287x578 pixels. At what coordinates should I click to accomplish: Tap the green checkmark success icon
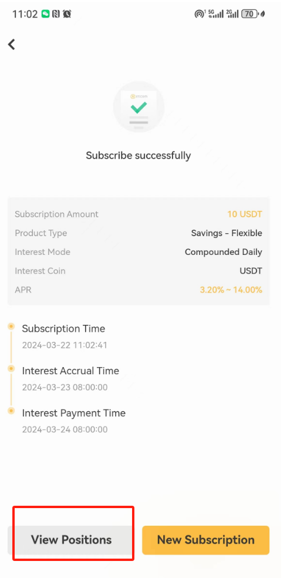(x=139, y=107)
